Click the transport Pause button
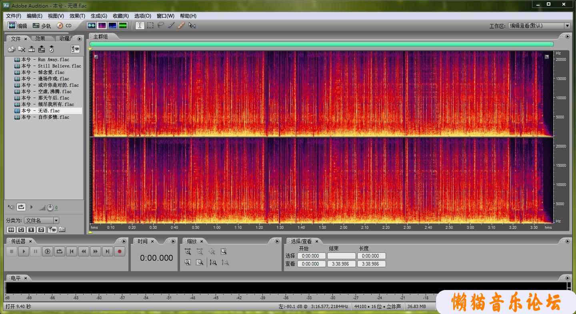Screen dimensions: 576x314 click(36, 252)
